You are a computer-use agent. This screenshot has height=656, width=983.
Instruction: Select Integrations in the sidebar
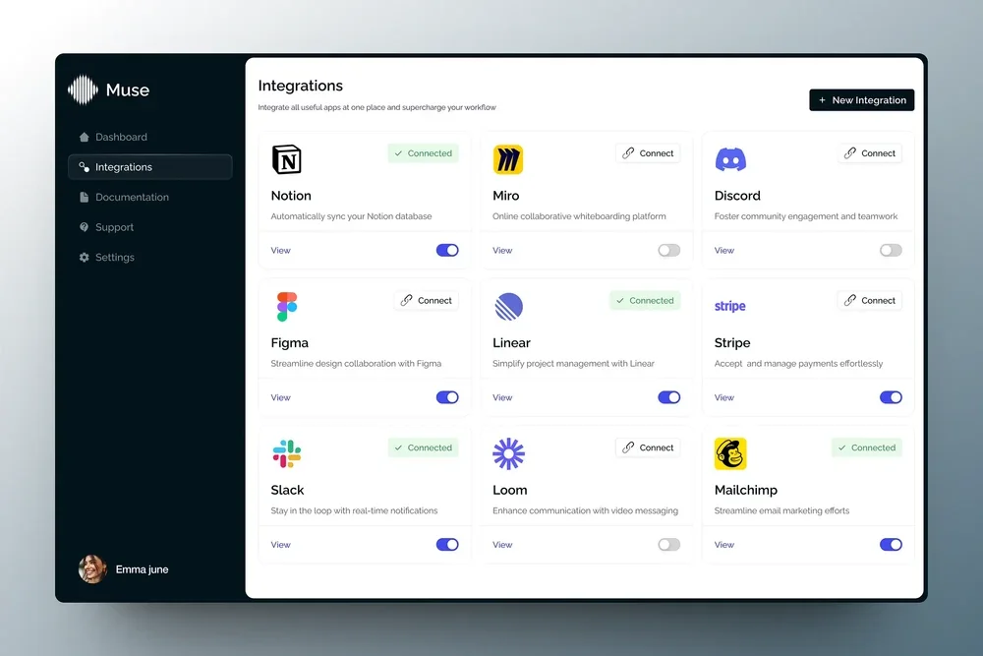pos(149,167)
